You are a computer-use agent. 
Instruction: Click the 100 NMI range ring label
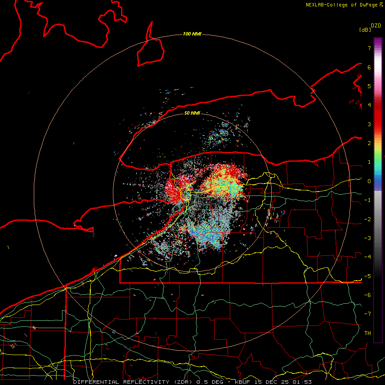[192, 34]
